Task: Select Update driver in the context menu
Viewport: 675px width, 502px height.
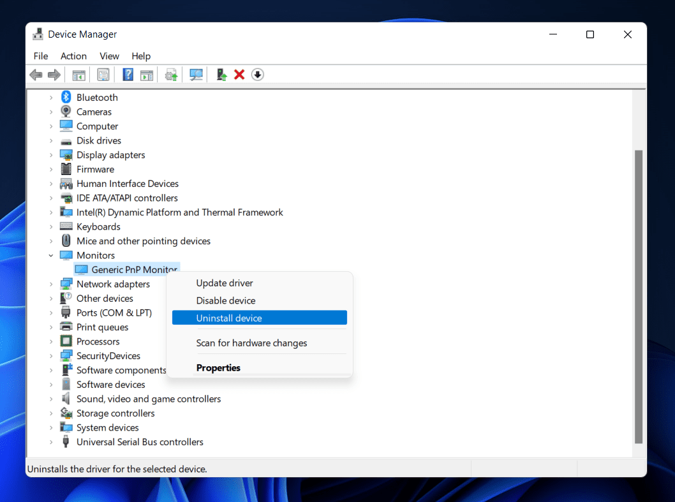Action: click(x=225, y=283)
